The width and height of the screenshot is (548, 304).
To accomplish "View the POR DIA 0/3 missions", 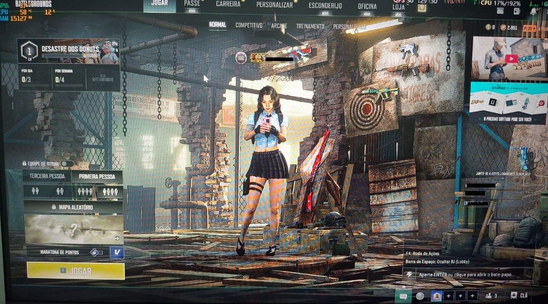I will pyautogui.click(x=34, y=77).
